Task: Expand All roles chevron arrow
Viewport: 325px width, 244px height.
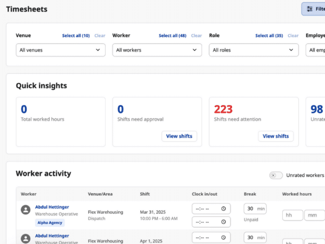Action: (291, 50)
